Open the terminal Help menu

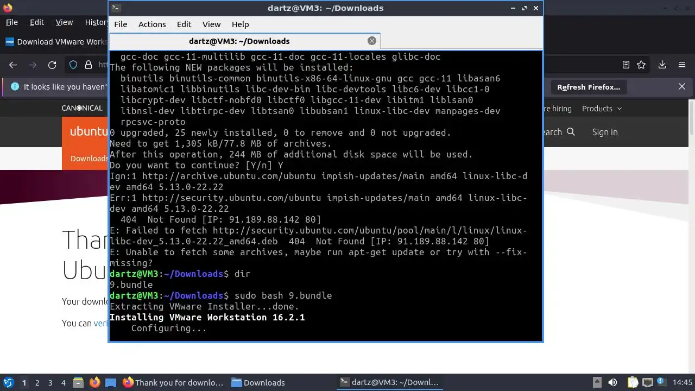point(240,24)
